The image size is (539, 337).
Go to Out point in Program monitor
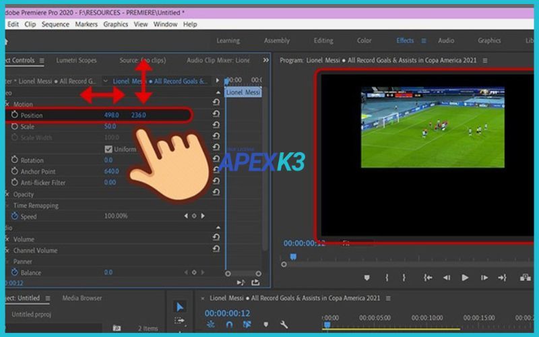pyautogui.click(x=502, y=278)
